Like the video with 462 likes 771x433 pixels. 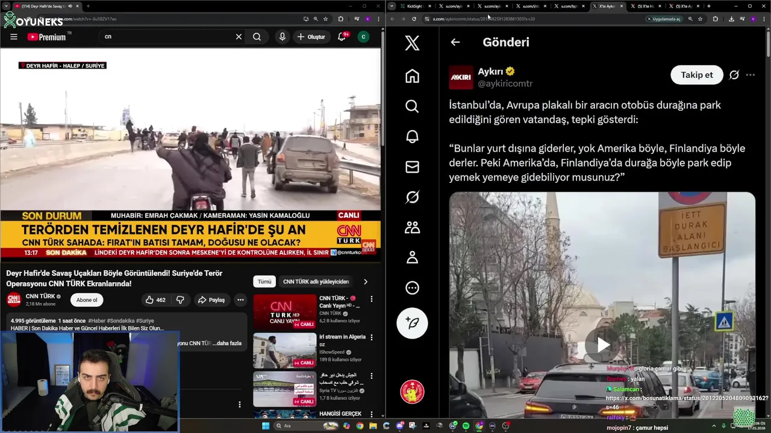155,299
